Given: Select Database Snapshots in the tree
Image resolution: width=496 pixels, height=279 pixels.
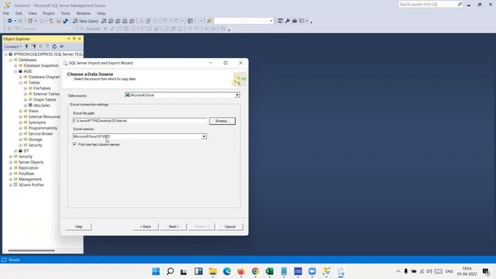Looking at the screenshot, I should tap(41, 65).
